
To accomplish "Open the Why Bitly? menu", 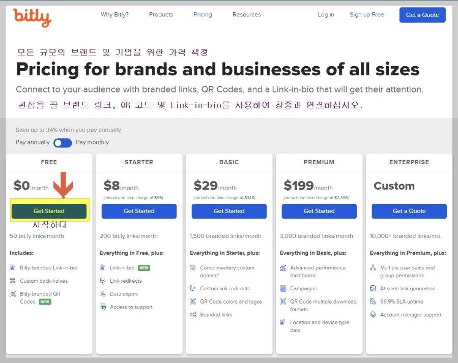I will pos(114,15).
